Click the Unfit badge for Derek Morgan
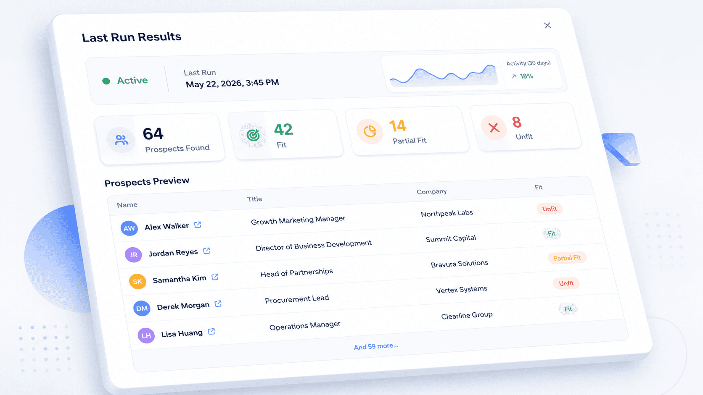 [x=566, y=283]
